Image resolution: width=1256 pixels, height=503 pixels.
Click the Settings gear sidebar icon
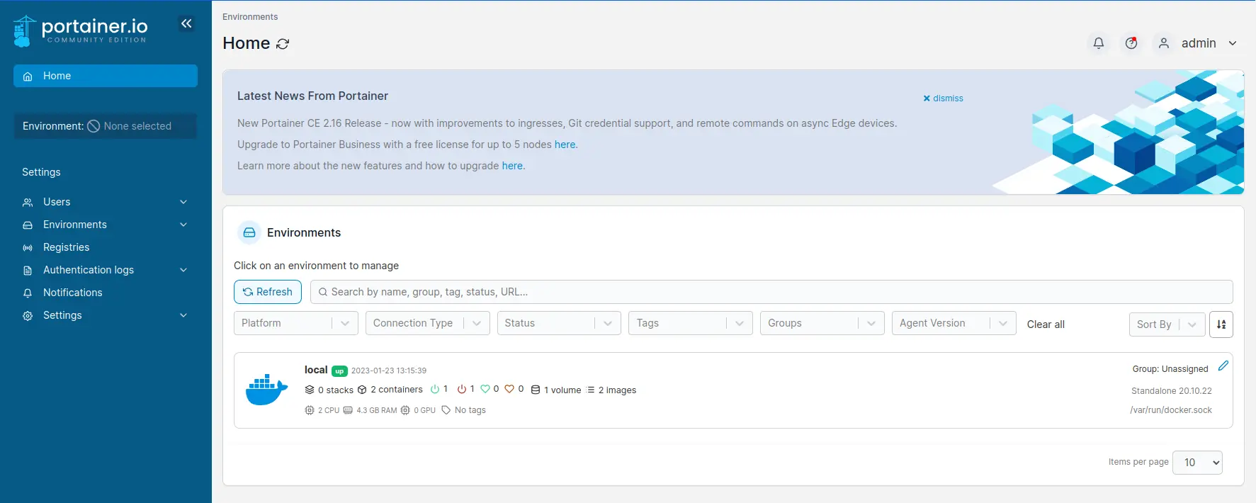pos(28,316)
